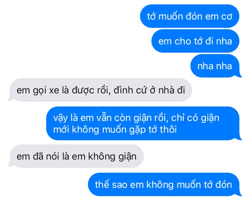Select the bubble 'em cho tớ đi nha'

coord(195,41)
